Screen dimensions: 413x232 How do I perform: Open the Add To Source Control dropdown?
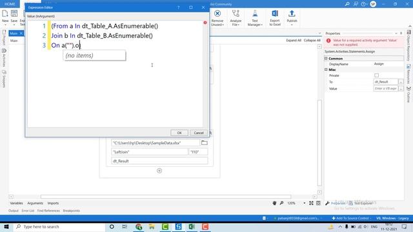click(x=351, y=218)
